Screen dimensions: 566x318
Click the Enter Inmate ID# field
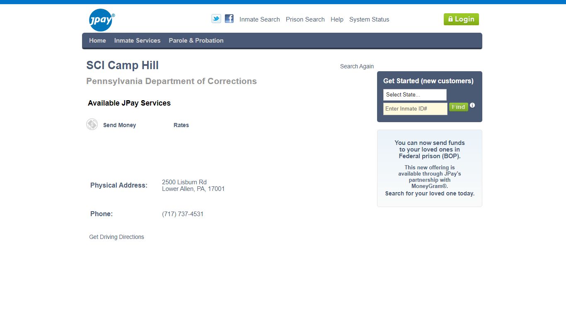(415, 109)
